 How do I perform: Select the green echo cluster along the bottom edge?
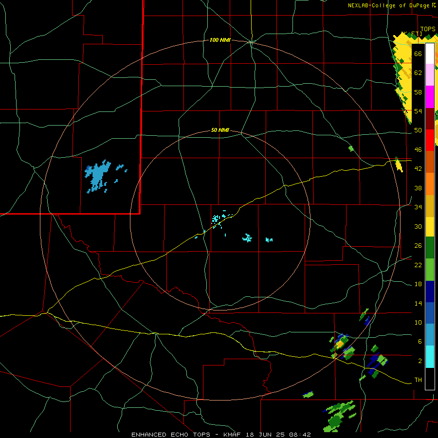pyautogui.click(x=338, y=417)
